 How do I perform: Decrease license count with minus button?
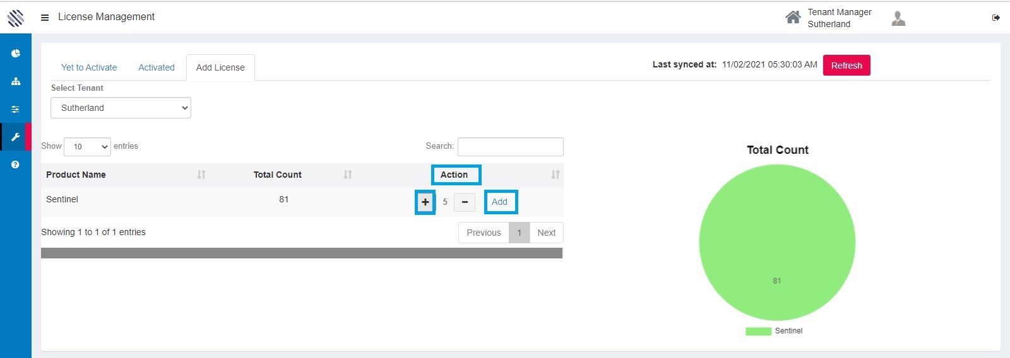[465, 202]
